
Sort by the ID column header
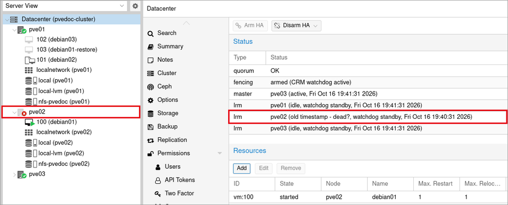pyautogui.click(x=252, y=184)
